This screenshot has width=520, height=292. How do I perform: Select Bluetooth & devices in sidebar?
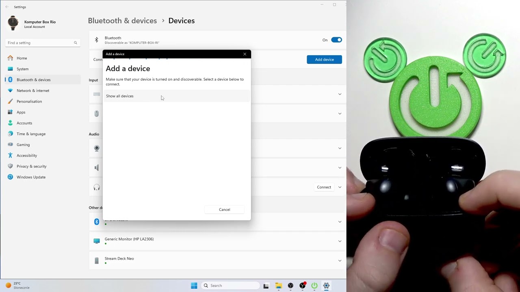click(43, 80)
